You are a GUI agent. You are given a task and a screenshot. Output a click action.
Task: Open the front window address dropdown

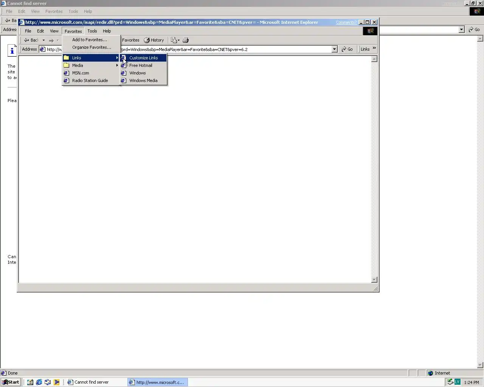[334, 49]
